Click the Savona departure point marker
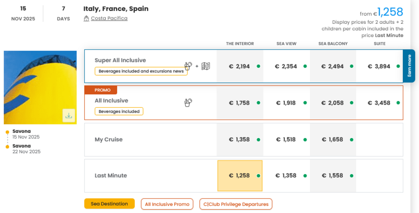 [7, 132]
